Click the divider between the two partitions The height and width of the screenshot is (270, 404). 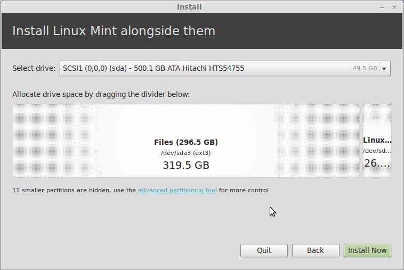point(361,141)
